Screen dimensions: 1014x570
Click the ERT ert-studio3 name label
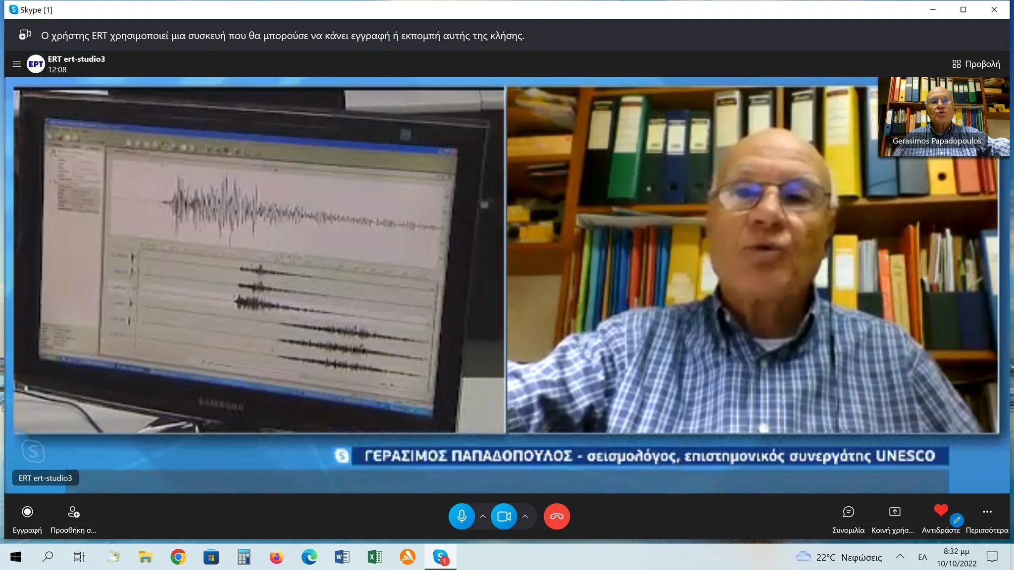[45, 478]
